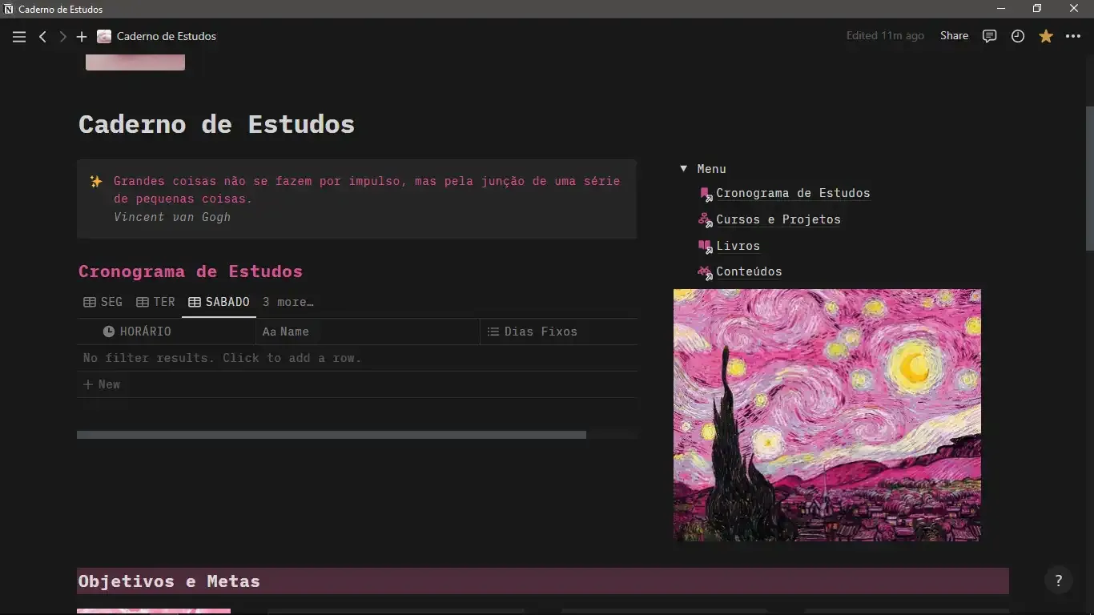Click the Vincent van Gogh attribution text
This screenshot has width=1094, height=615.
tap(172, 217)
